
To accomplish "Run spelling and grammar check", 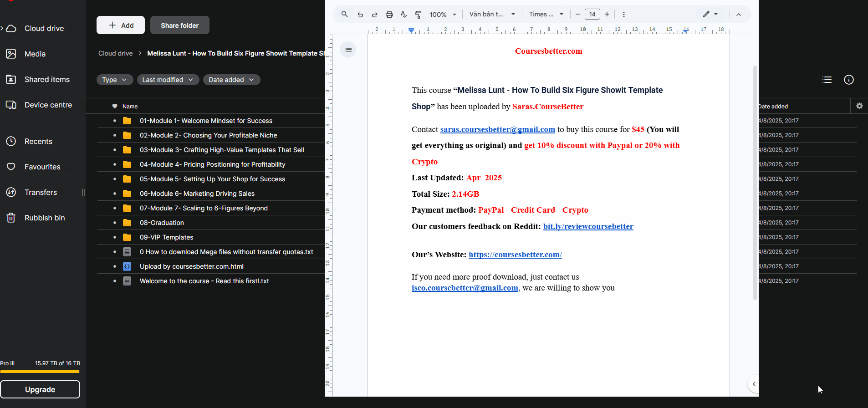I will click(404, 15).
